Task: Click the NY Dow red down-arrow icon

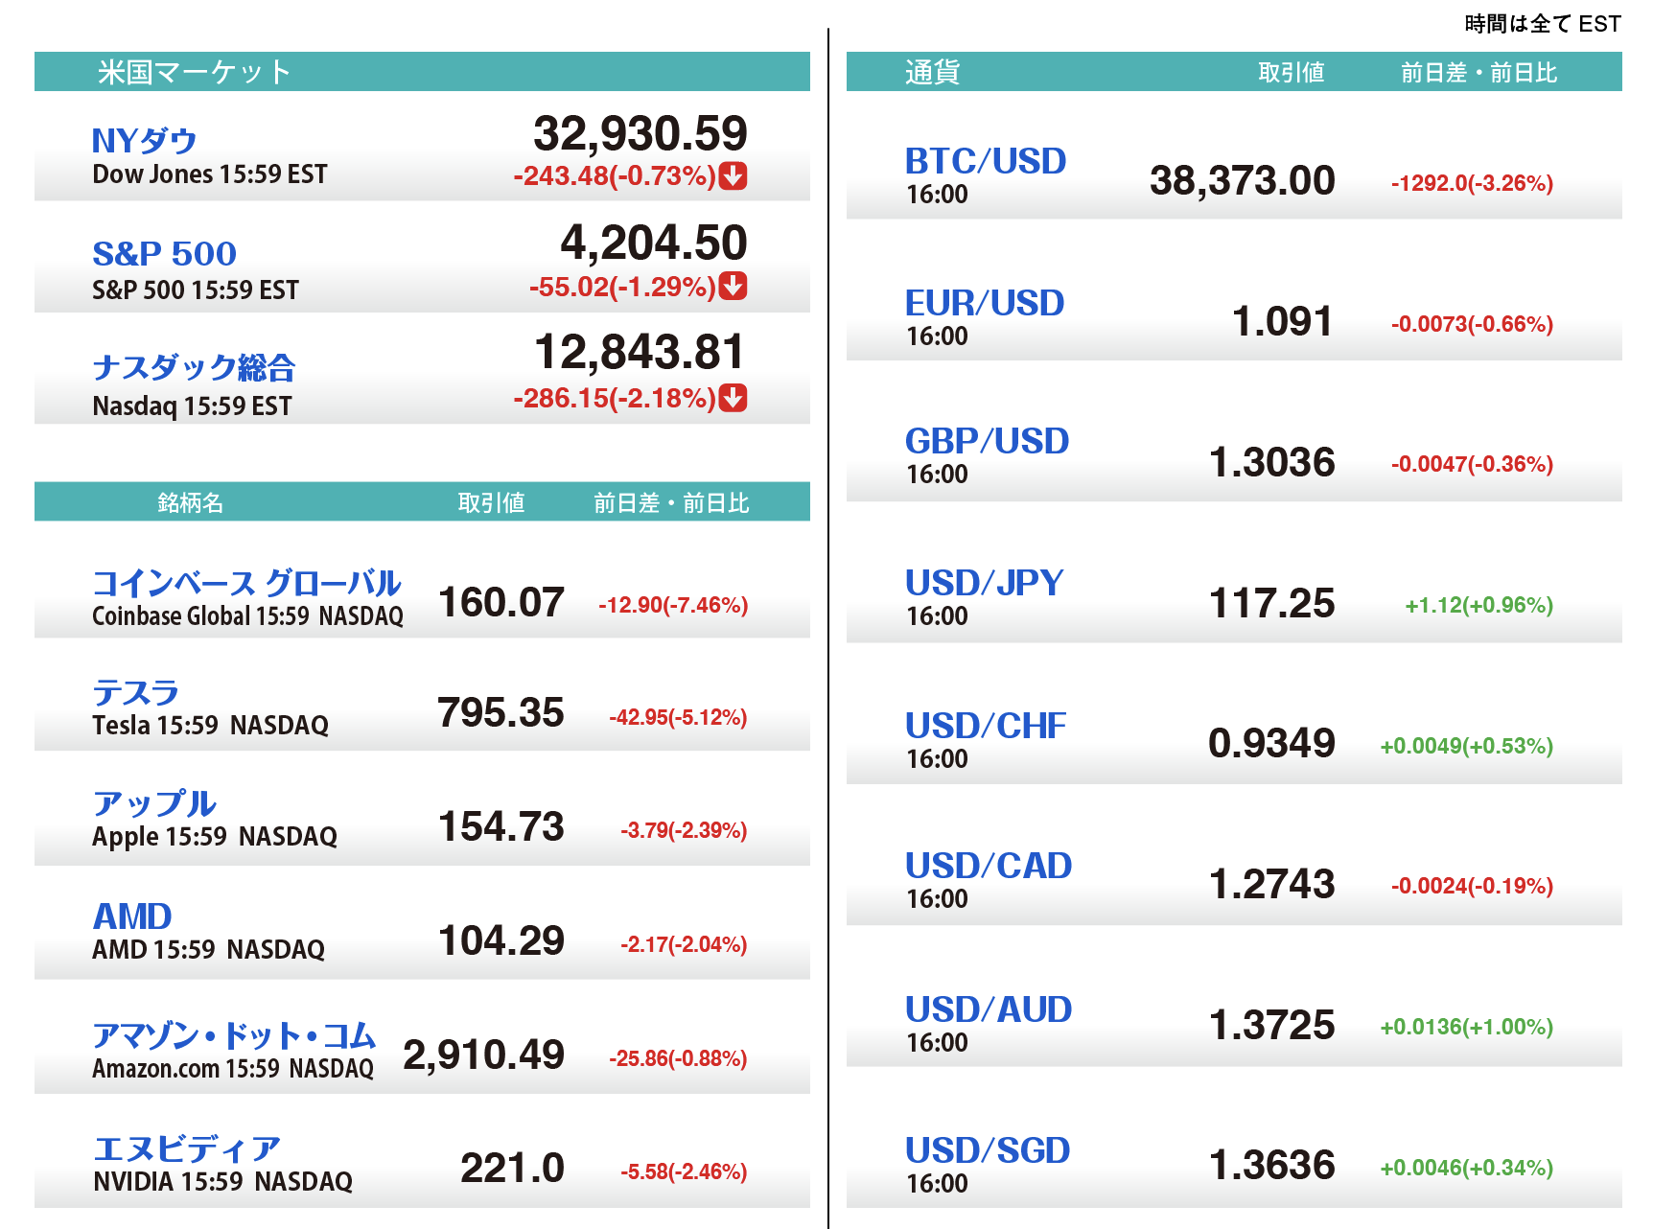Action: 733,176
